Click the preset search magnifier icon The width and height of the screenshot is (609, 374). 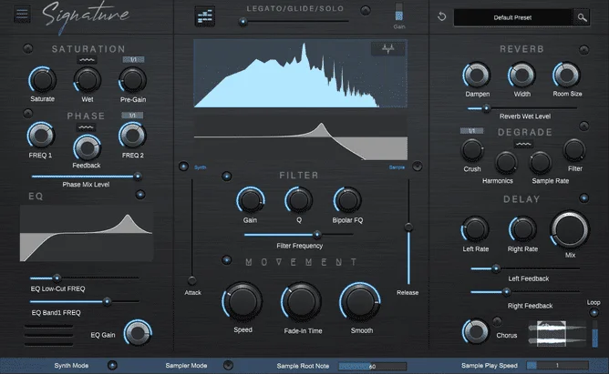(582, 17)
